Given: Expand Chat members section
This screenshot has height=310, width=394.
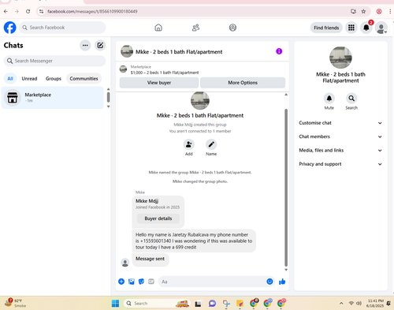Looking at the screenshot, I should click(x=340, y=136).
